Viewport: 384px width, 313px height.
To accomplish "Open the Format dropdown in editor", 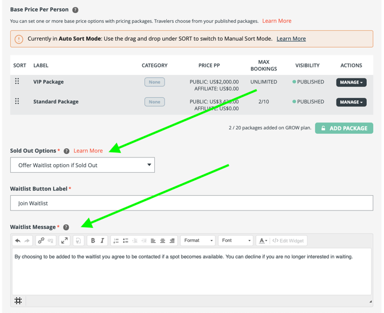I will [198, 241].
